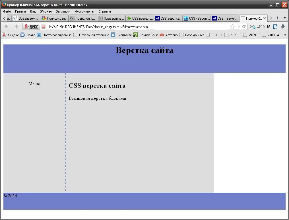Switch to the Плавающие tab

tap(111, 18)
